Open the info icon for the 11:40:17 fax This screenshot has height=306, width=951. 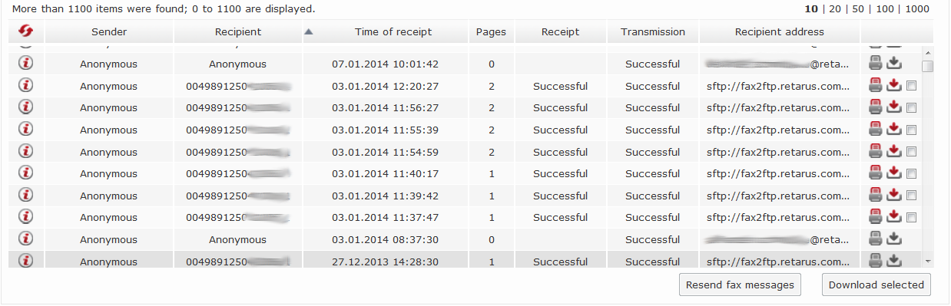click(x=27, y=173)
